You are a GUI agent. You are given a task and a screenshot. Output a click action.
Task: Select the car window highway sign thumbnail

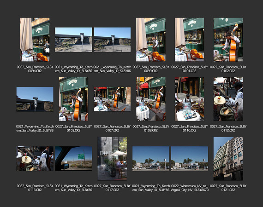73,159
